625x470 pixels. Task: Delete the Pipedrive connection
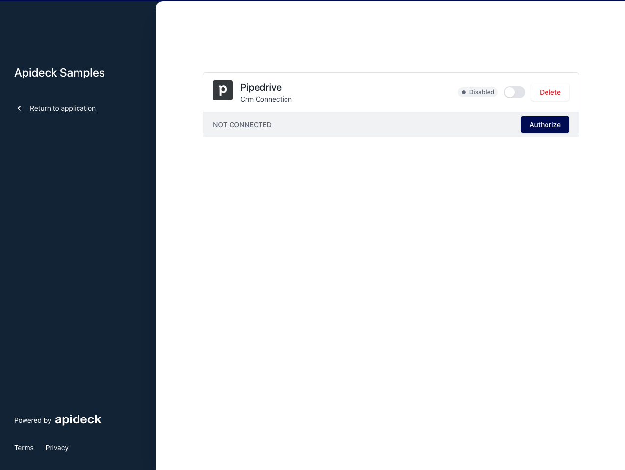click(x=550, y=92)
